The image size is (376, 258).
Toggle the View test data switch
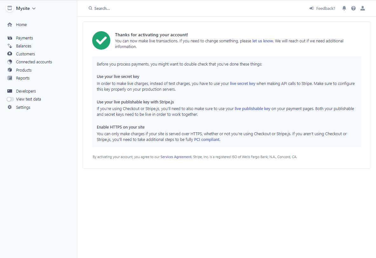(10, 99)
